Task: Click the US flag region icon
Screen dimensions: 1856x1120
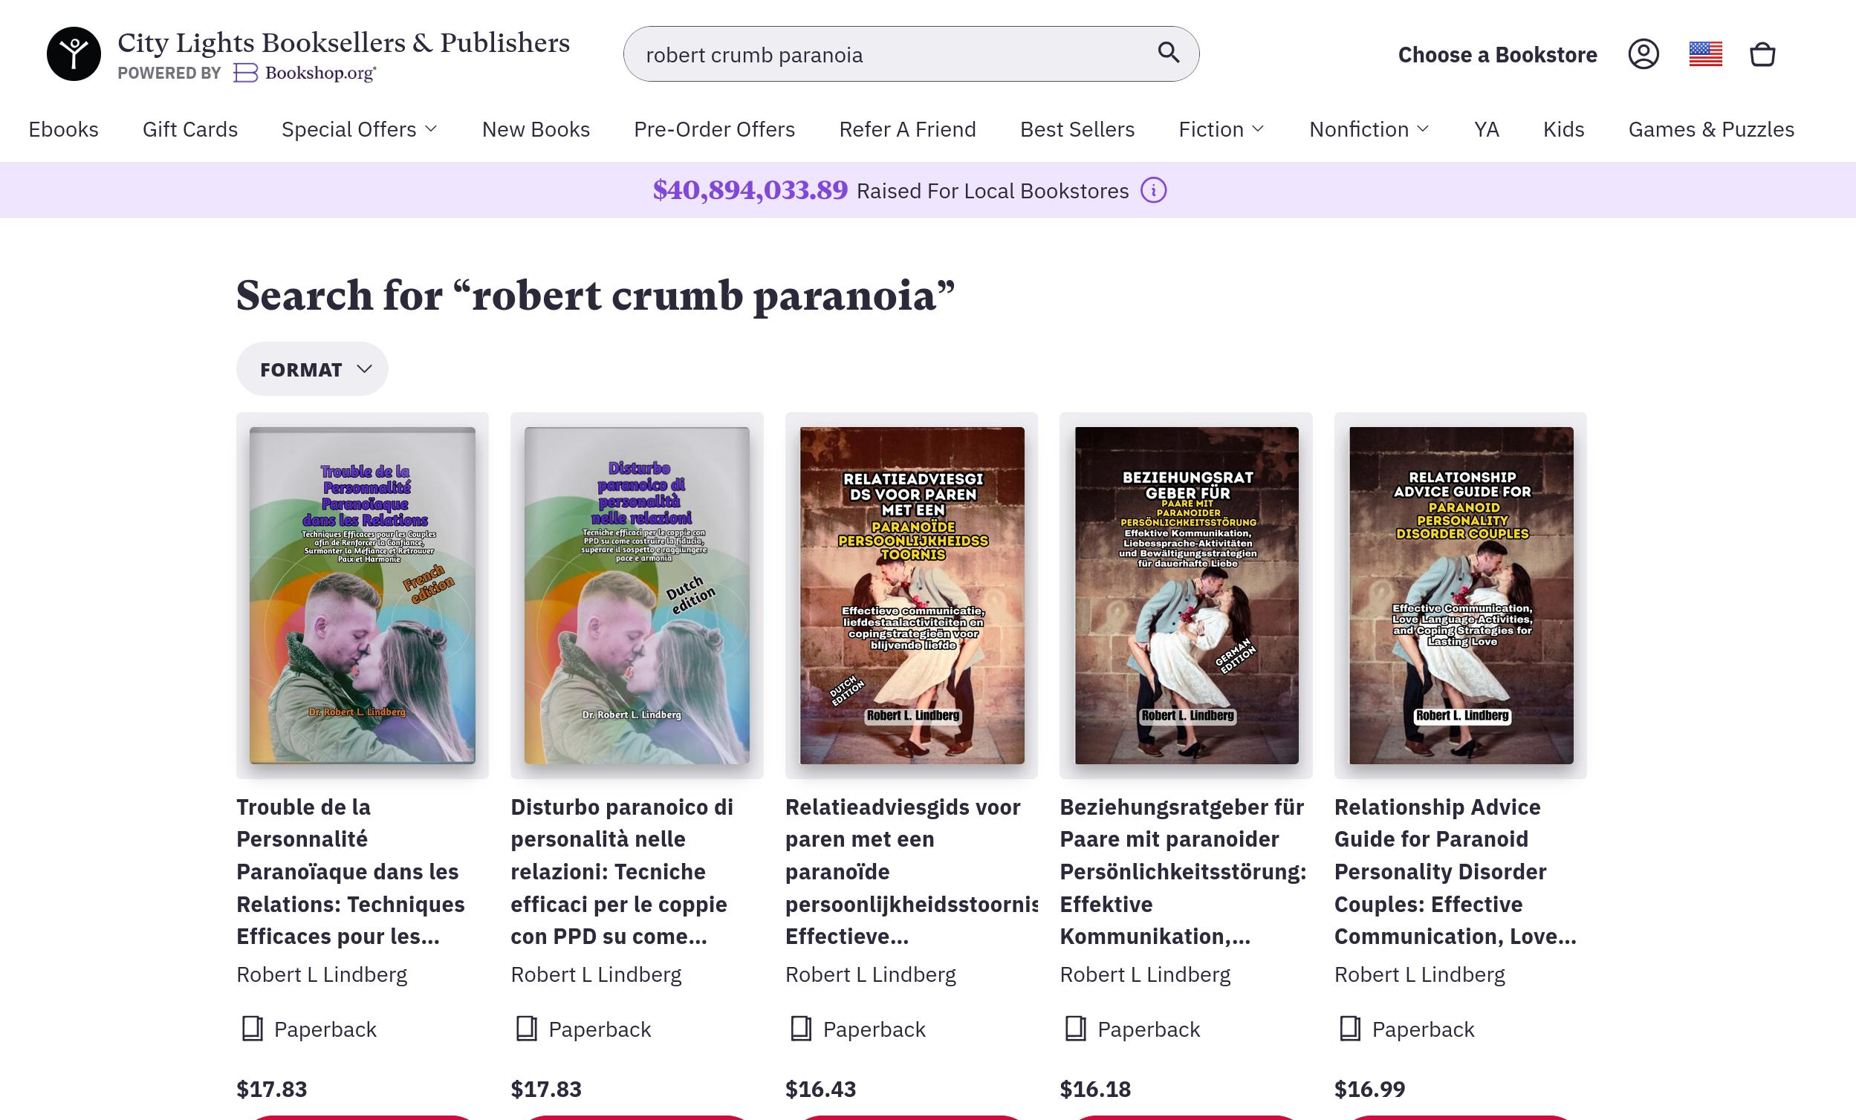Action: [1705, 54]
